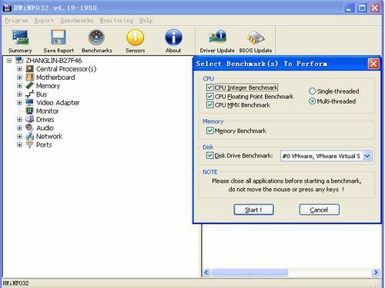Open the Sensors lightning icon
This screenshot has width=385, height=288.
(136, 37)
